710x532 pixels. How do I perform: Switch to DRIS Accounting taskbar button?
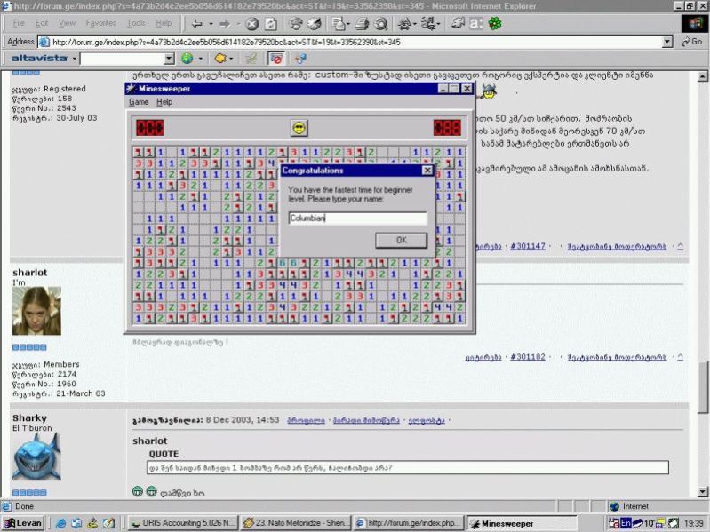[x=182, y=523]
